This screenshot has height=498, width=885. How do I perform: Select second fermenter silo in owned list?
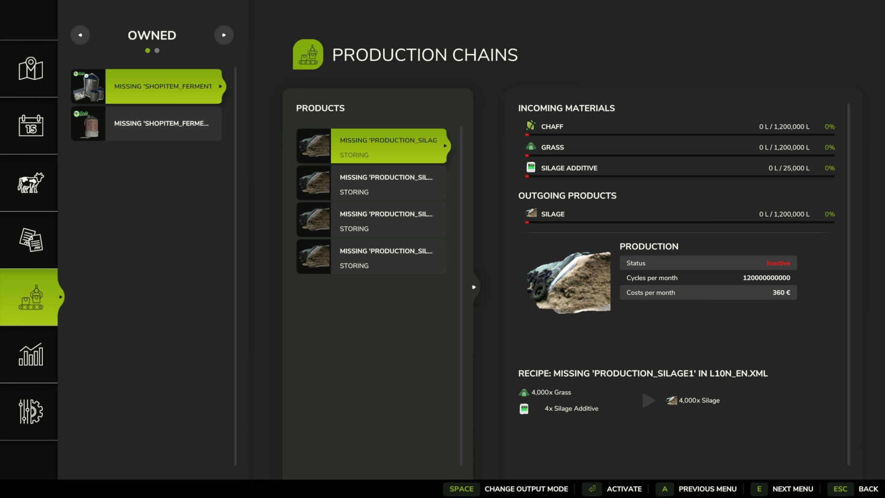pos(147,124)
